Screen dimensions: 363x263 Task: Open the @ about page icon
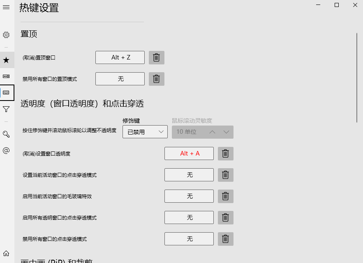(x=6, y=151)
